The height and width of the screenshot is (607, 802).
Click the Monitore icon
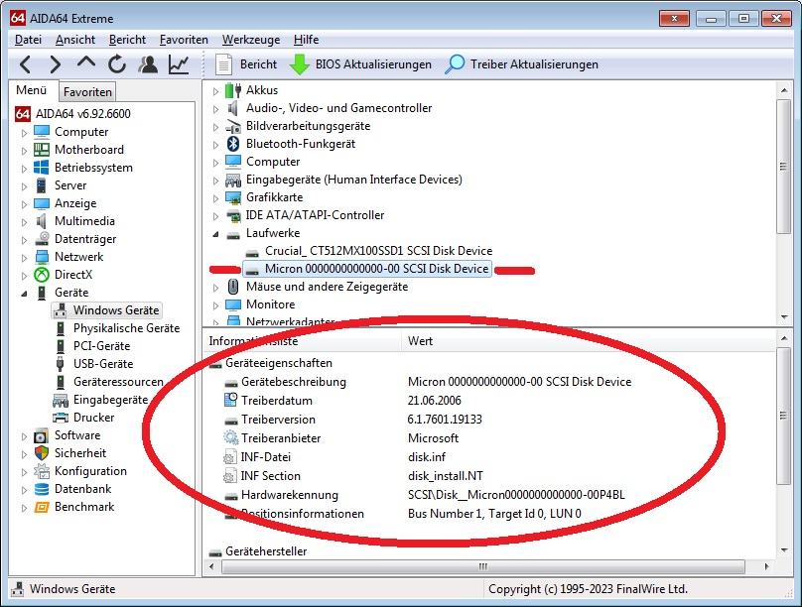233,304
